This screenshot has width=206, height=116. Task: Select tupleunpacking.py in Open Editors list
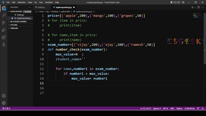20,18
